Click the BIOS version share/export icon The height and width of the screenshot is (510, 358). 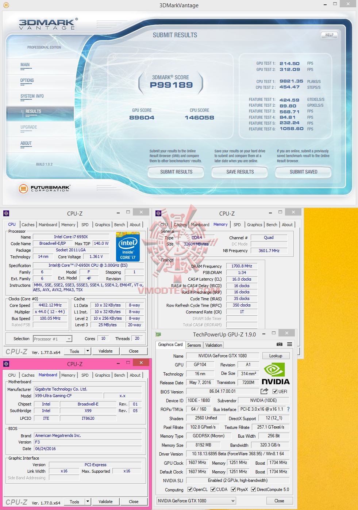pos(264,391)
